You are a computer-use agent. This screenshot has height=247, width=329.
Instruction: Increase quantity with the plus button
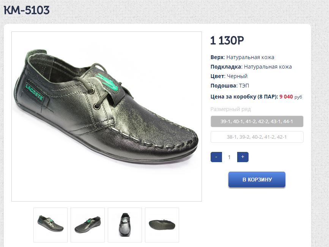(242, 157)
